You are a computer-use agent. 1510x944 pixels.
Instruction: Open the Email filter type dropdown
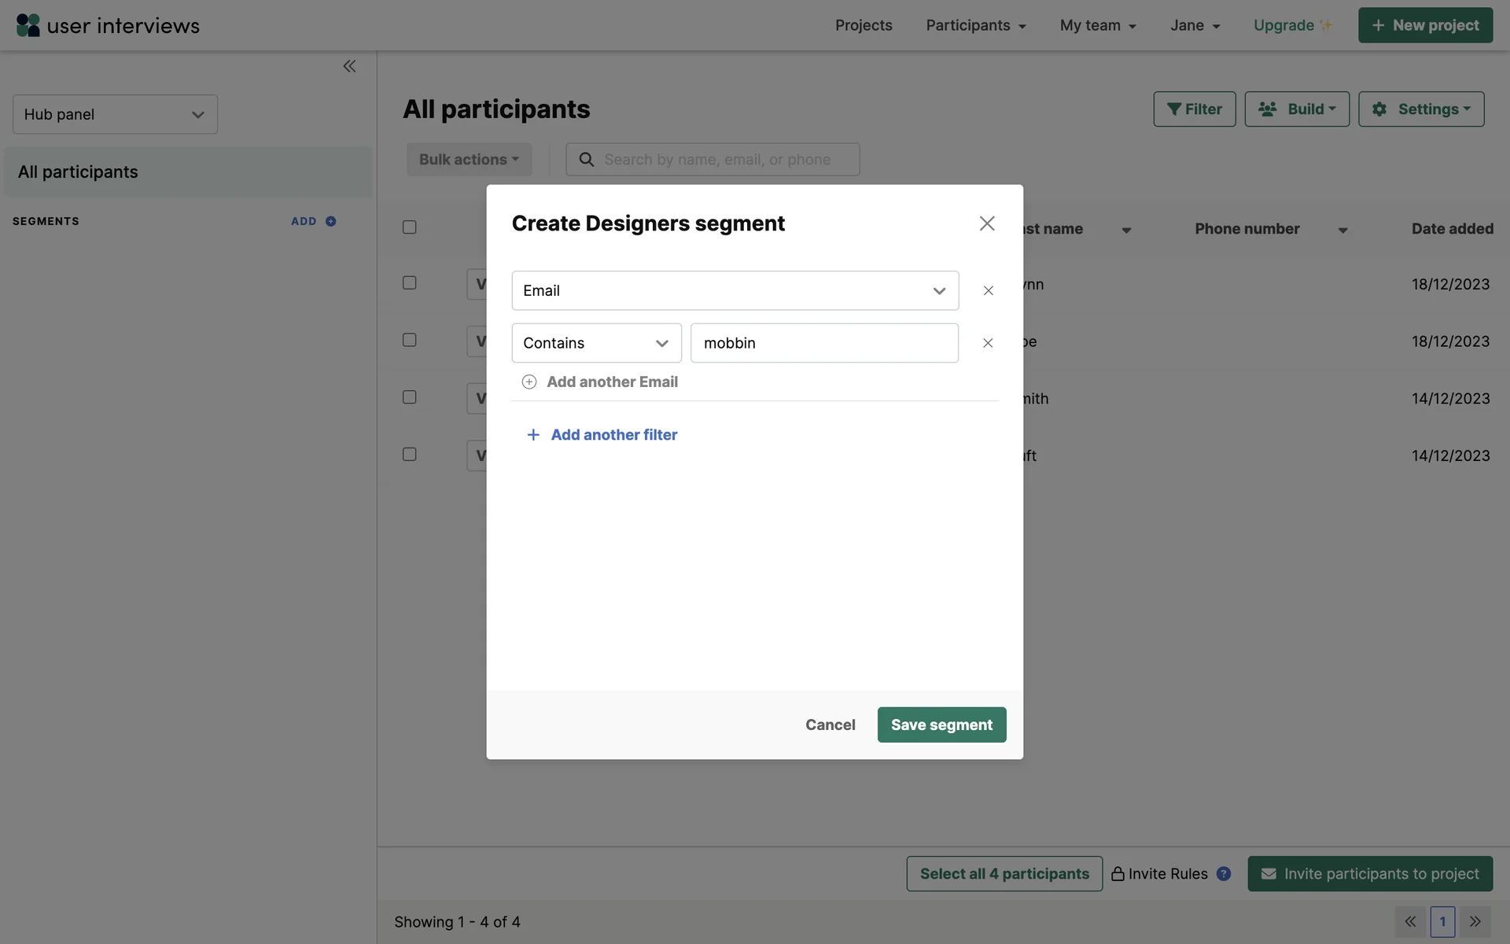tap(735, 291)
